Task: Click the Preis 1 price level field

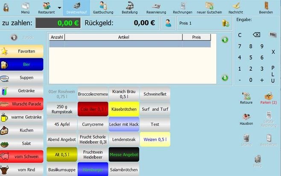Action: [204, 23]
